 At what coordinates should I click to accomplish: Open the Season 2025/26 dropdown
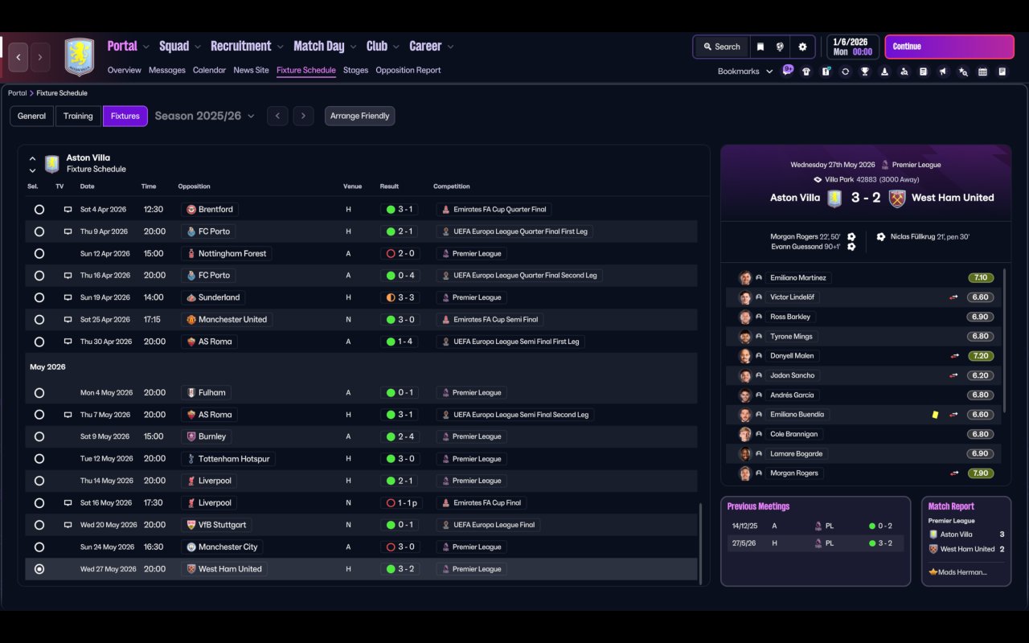point(205,116)
